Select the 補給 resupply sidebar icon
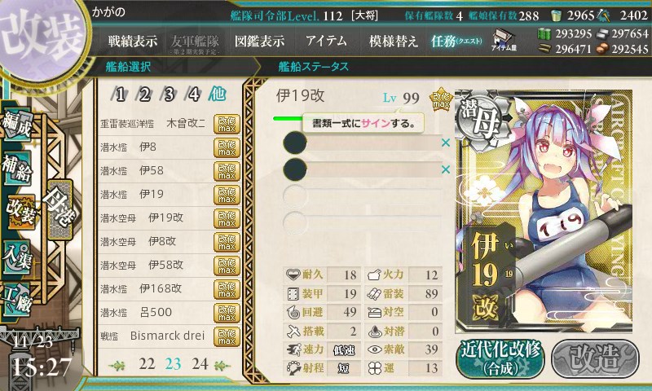Viewport: 652px width, 391px height. pos(17,167)
